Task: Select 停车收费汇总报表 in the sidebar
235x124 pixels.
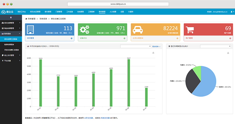Action: (x=11, y=39)
